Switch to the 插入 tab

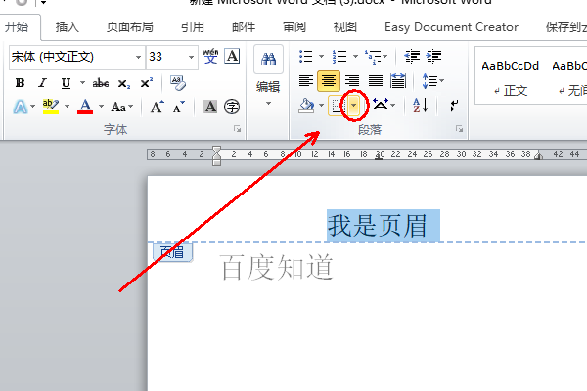pyautogui.click(x=68, y=27)
